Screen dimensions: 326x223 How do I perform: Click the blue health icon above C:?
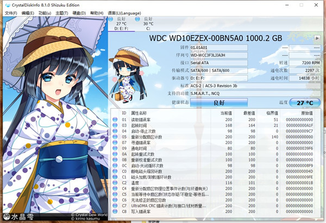coord(137,19)
